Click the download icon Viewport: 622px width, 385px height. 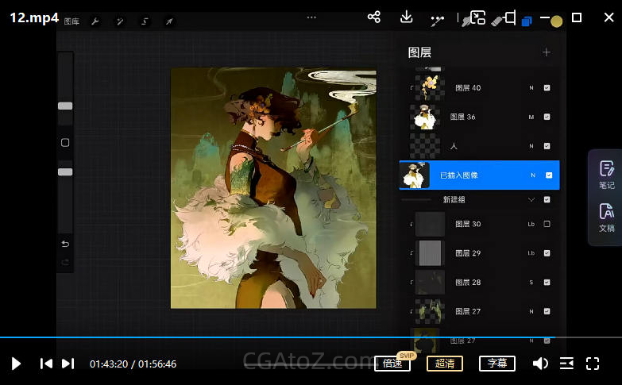[406, 17]
